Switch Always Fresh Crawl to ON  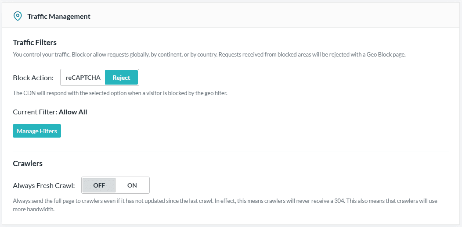click(132, 185)
